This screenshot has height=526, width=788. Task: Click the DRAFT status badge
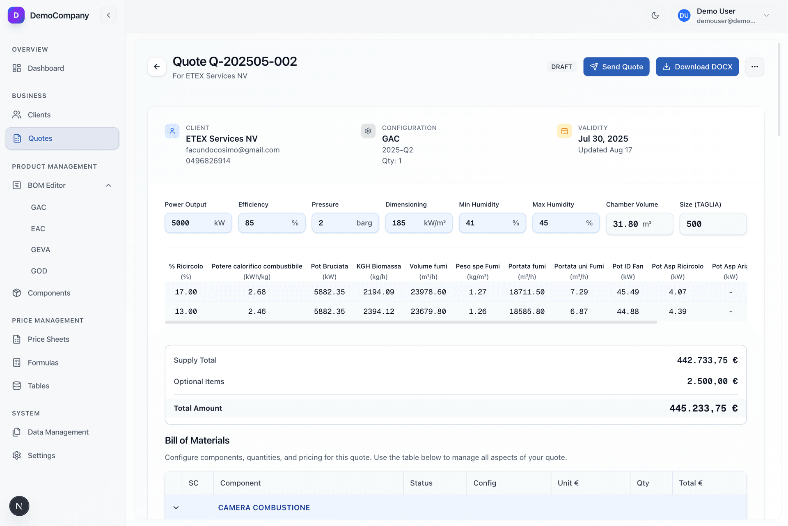click(x=561, y=67)
